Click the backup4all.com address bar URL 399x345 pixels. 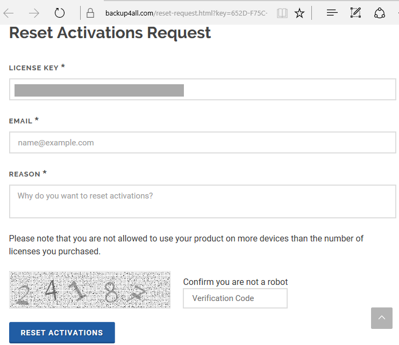point(186,13)
